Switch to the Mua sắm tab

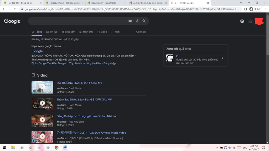tap(69, 32)
